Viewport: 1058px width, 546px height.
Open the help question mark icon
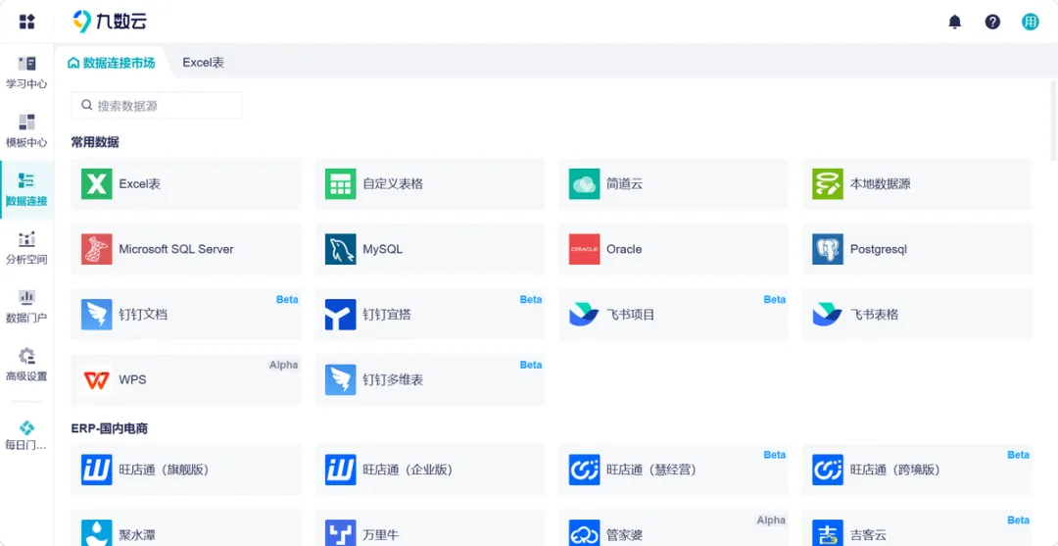pyautogui.click(x=992, y=22)
